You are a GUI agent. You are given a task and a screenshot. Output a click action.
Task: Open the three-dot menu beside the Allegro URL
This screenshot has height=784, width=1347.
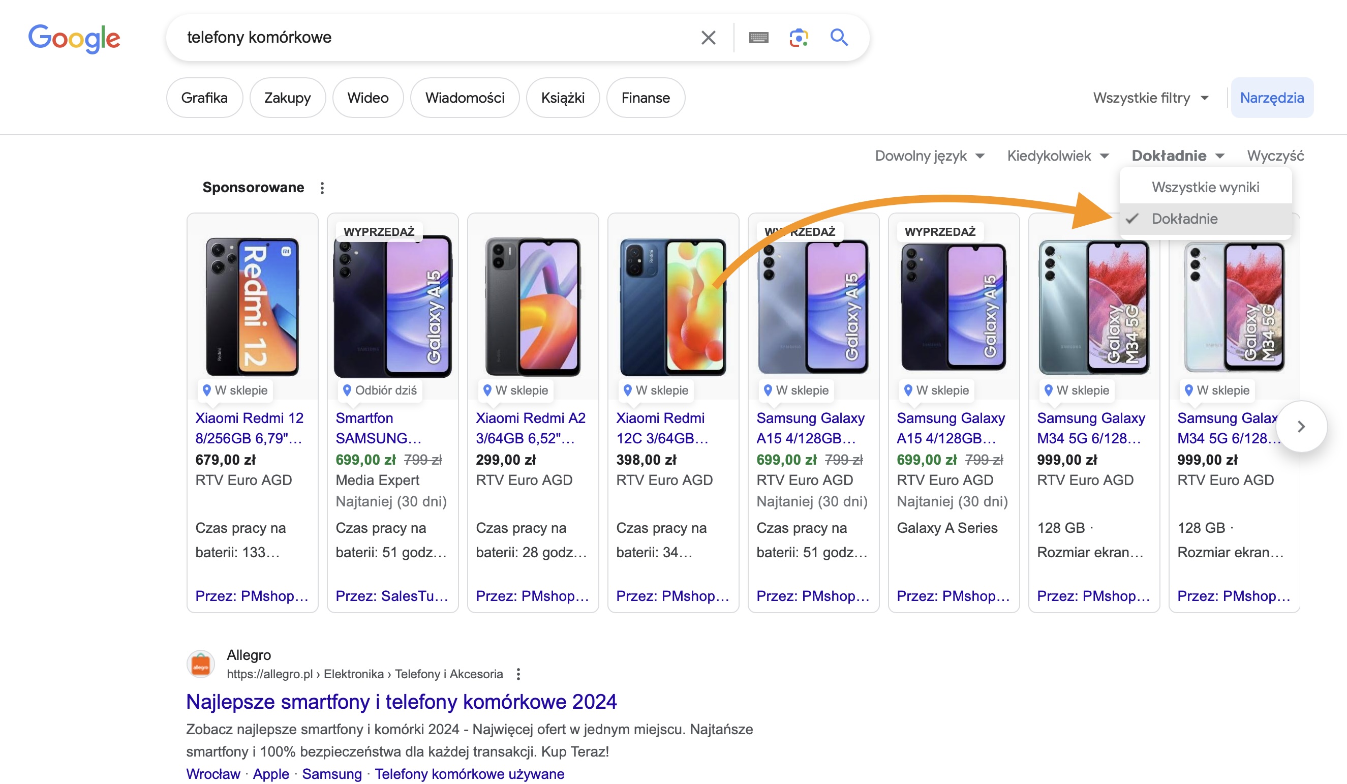(518, 674)
